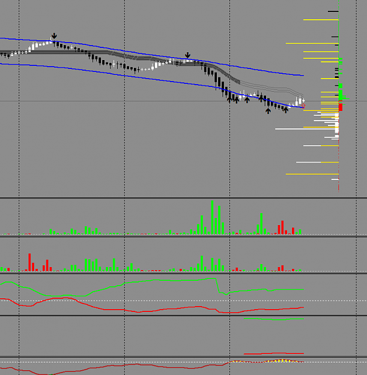Select the black down arrow above the first peak
Screen dimensions: 367x375
(54, 36)
